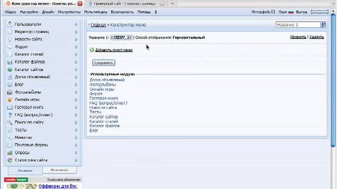Screen dimensions: 337x189
Task: Click the Фотоальбомы camera icon
Action: click(9, 92)
